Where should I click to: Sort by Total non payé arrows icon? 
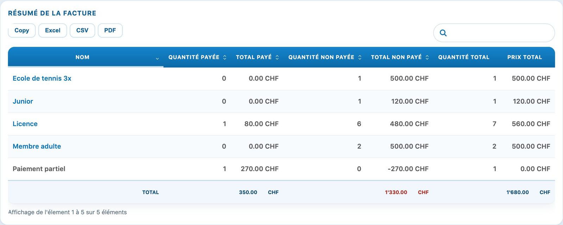(x=427, y=57)
